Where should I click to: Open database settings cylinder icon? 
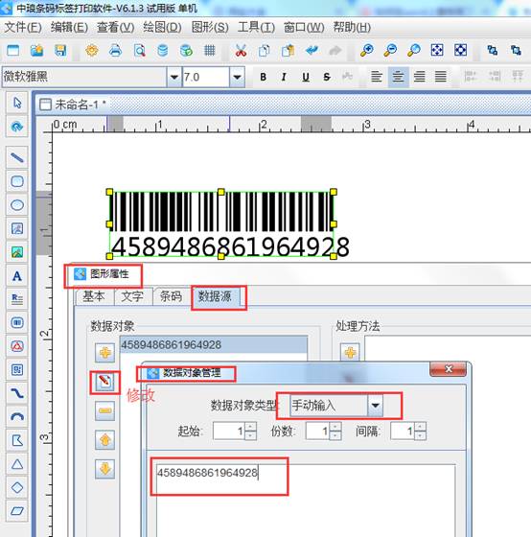163,51
